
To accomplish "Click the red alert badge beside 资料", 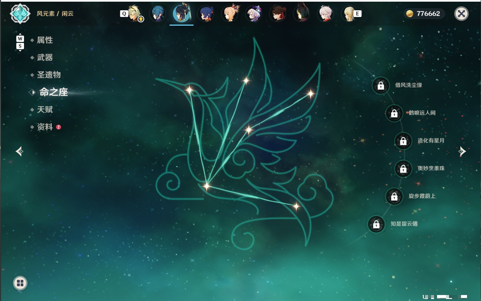I will point(59,127).
